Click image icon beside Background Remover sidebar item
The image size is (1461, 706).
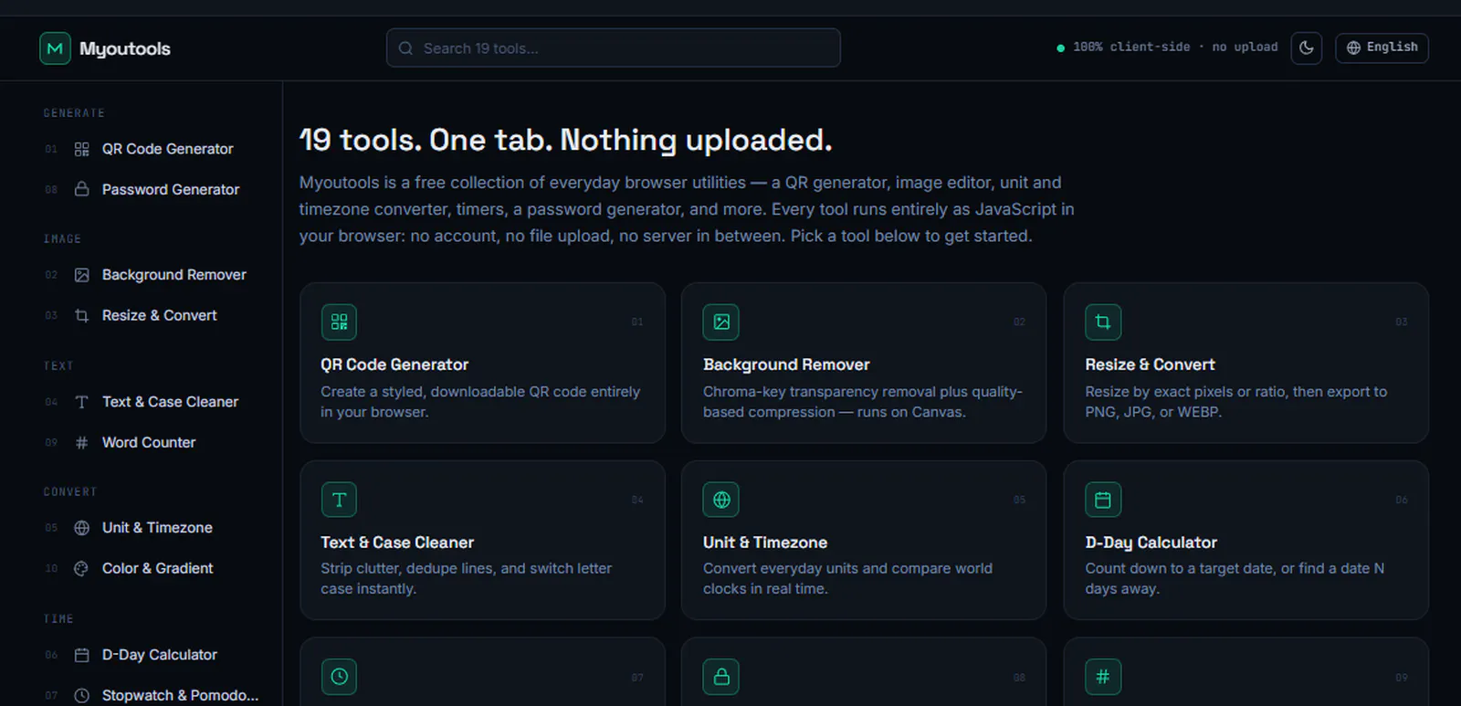[81, 275]
